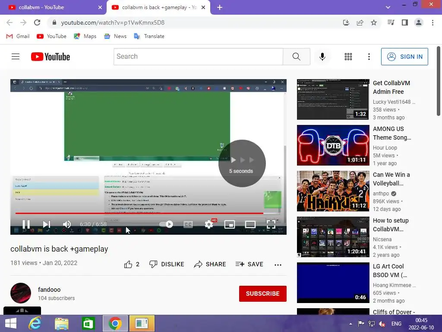The image size is (442, 332).
Task: Save video to playlist with SAVE
Action: [x=249, y=264]
